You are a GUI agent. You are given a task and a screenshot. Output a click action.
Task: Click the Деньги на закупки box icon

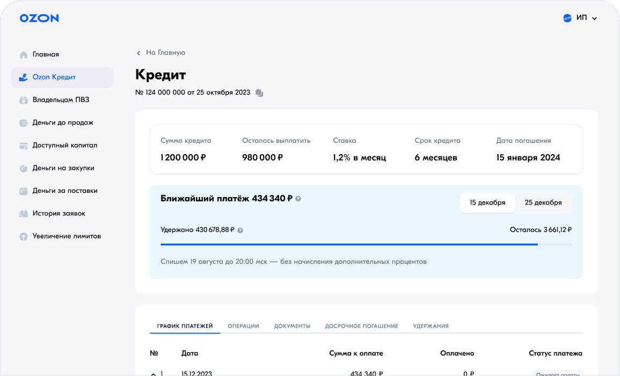pos(24,168)
